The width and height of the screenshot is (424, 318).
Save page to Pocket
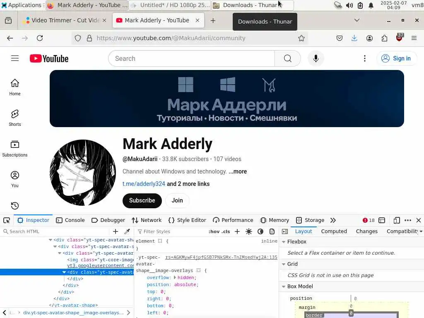340,38
